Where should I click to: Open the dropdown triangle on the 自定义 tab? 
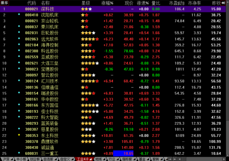73,159
